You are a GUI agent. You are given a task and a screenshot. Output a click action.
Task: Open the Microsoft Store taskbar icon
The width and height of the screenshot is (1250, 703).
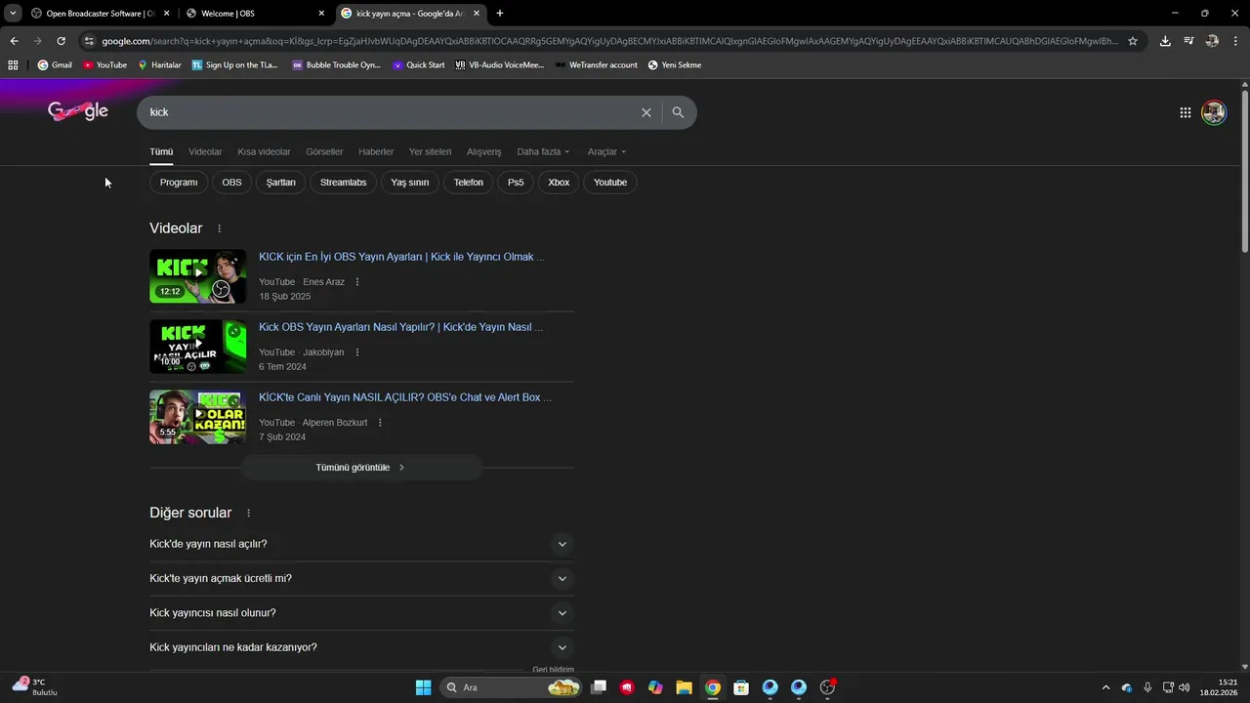[x=741, y=687]
